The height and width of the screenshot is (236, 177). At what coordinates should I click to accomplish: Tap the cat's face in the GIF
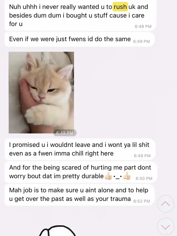[x=45, y=90]
